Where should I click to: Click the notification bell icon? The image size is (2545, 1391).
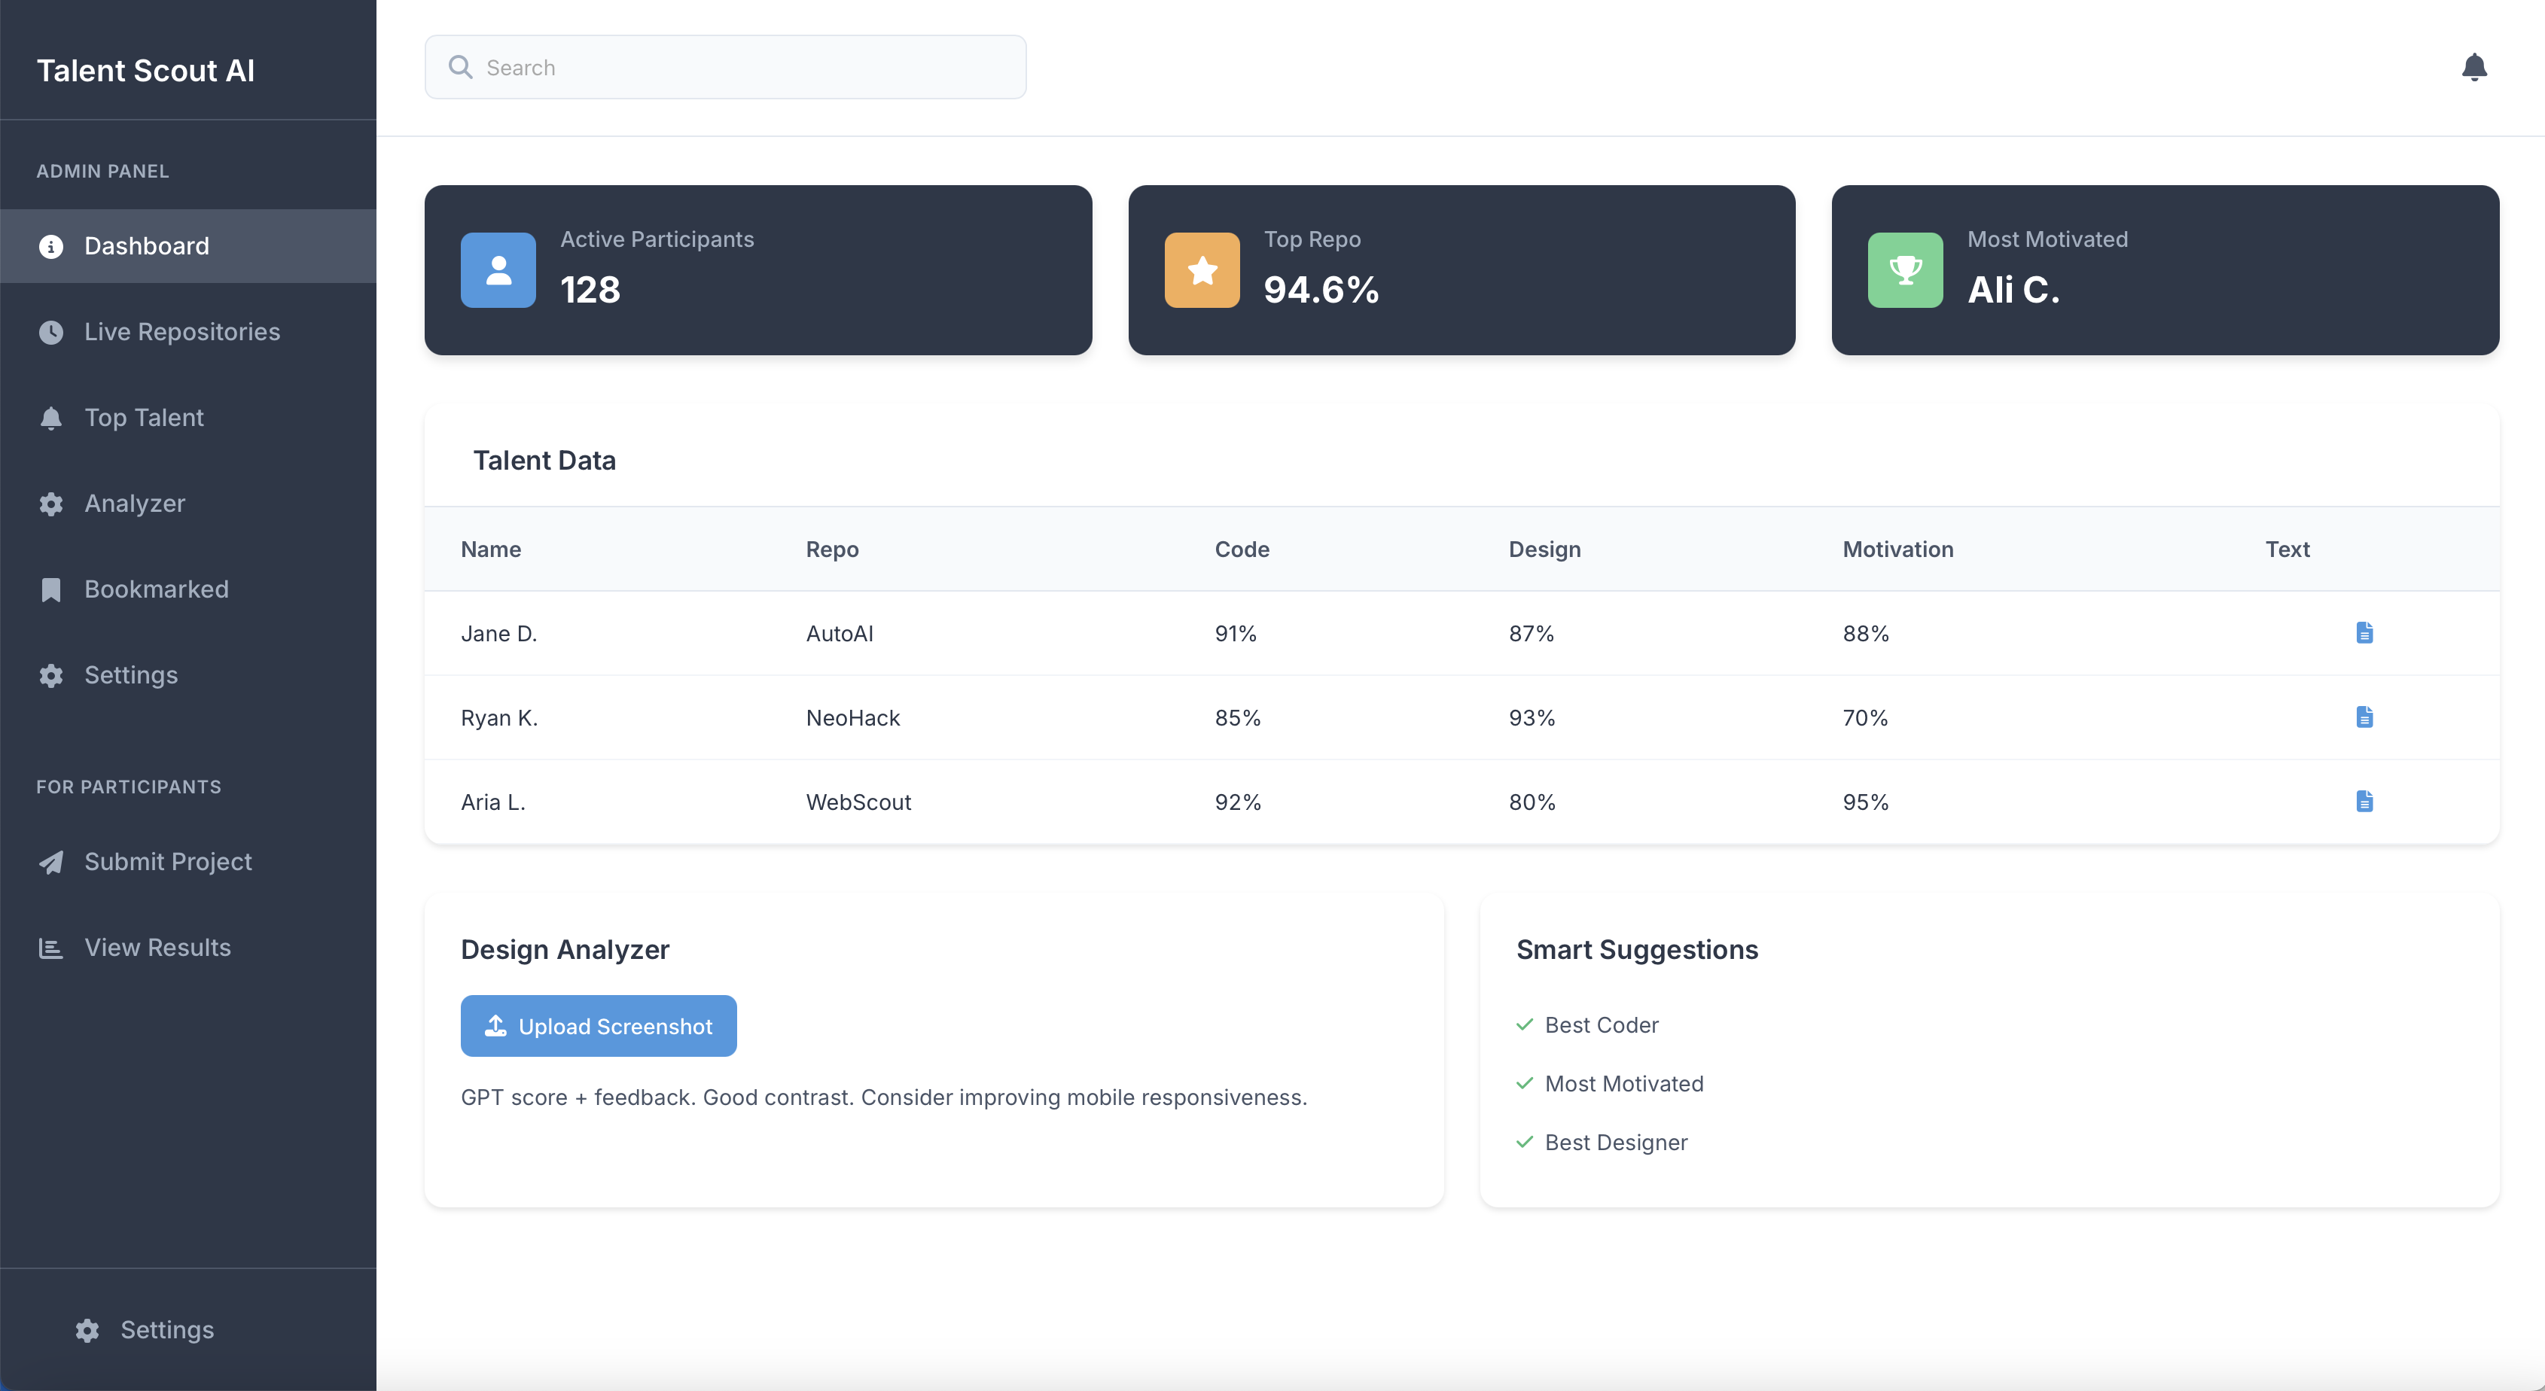click(x=2474, y=67)
